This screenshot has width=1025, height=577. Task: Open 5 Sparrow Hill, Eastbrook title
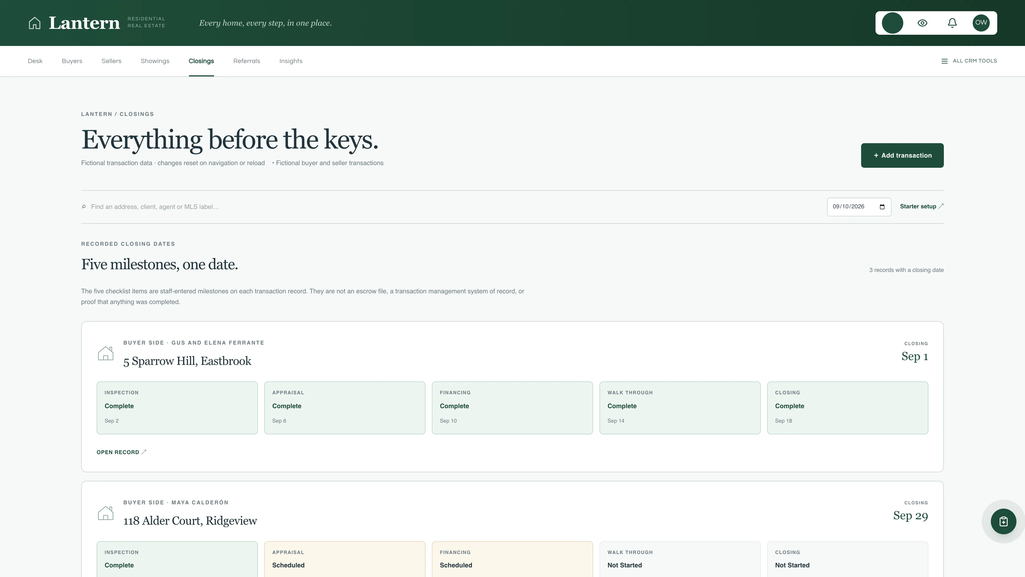coord(187,361)
